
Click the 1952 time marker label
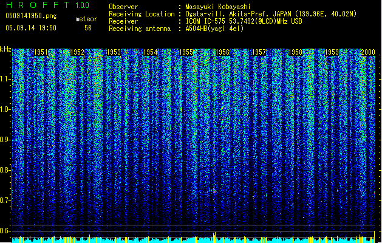[77, 52]
